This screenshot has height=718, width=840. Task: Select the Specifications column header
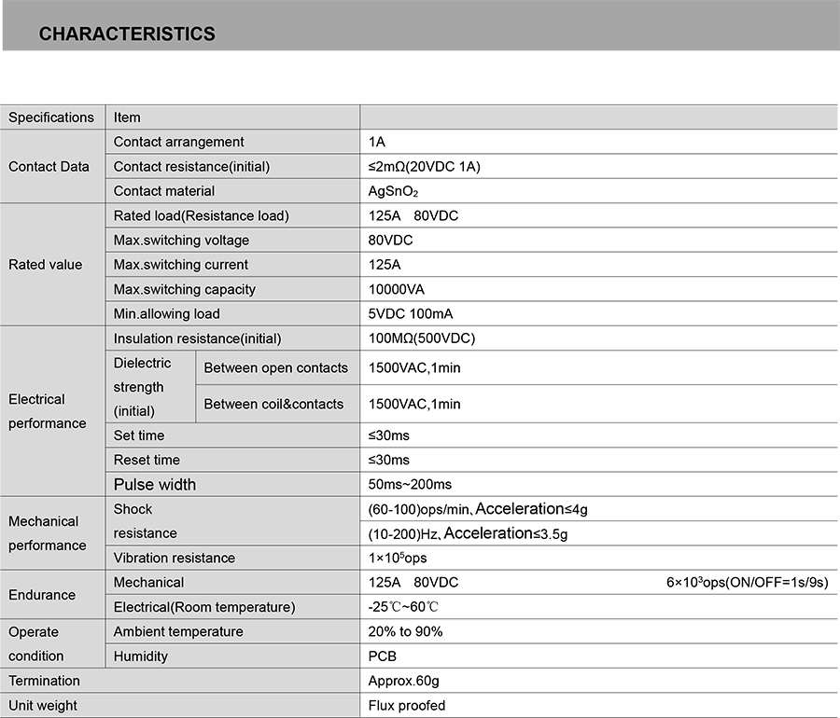click(x=51, y=117)
